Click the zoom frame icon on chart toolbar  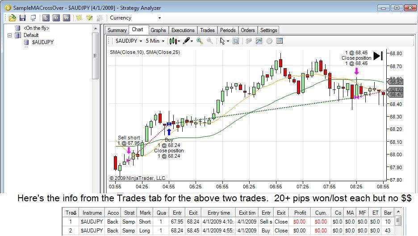tap(236, 41)
